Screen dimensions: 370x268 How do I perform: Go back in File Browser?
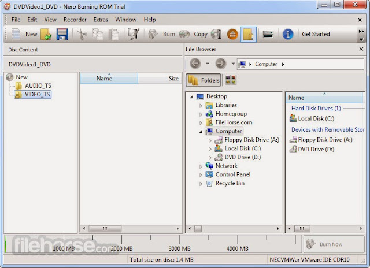click(195, 64)
